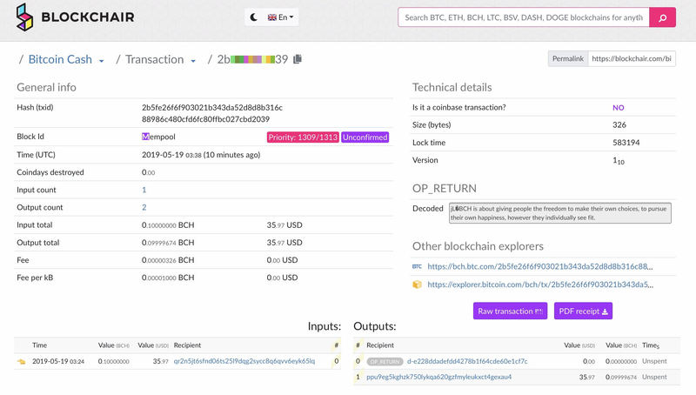Click the Size (bytes) value 326
The height and width of the screenshot is (395, 696).
(x=619, y=124)
